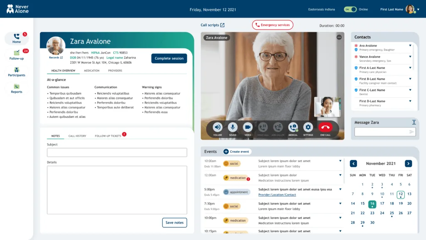Viewport: 426px width, 240px height.
Task: Turn off camera using Video icon
Action: click(x=248, y=127)
